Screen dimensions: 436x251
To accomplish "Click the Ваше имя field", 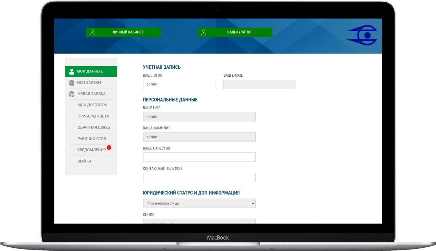I will (x=199, y=117).
